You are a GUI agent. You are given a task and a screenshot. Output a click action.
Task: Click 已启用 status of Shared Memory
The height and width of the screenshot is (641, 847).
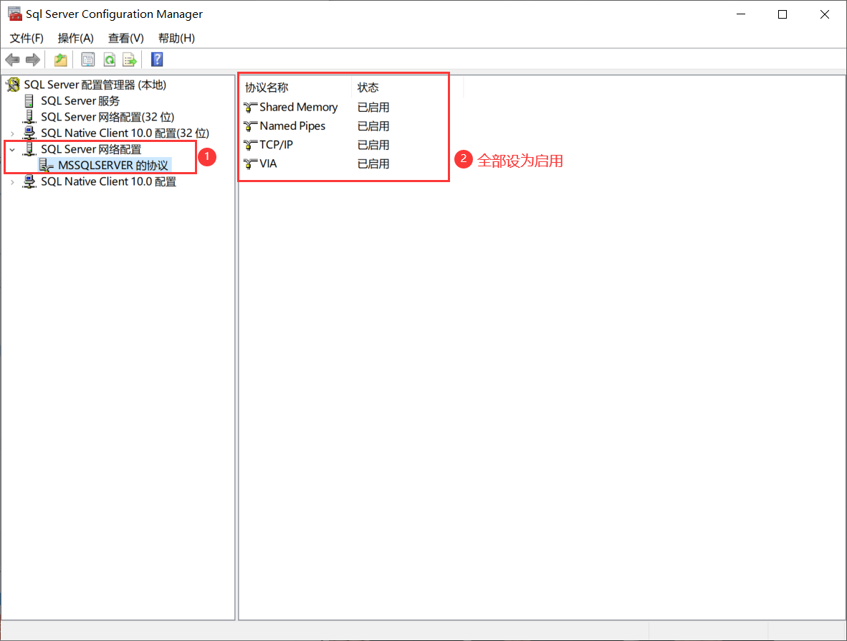pyautogui.click(x=373, y=108)
